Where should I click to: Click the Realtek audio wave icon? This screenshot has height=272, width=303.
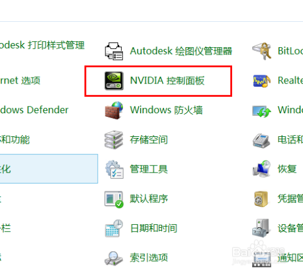[x=262, y=81]
